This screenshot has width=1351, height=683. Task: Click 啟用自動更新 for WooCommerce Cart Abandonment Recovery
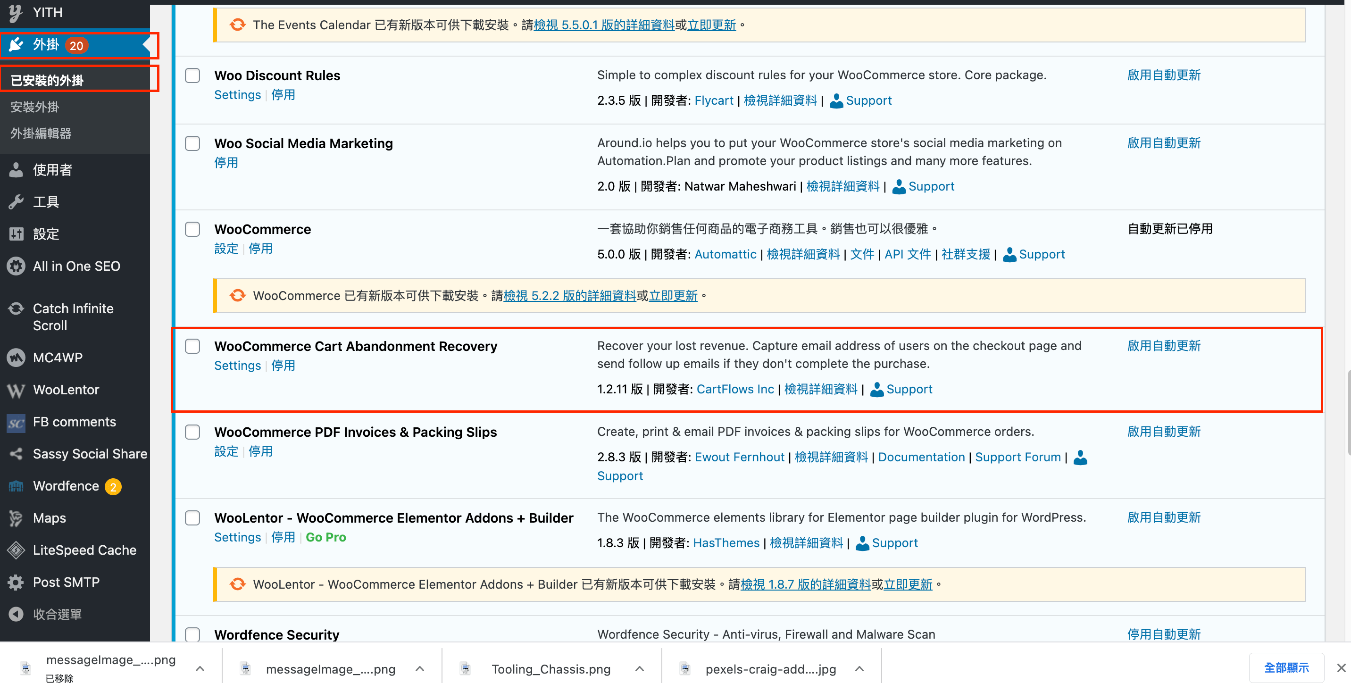point(1163,346)
